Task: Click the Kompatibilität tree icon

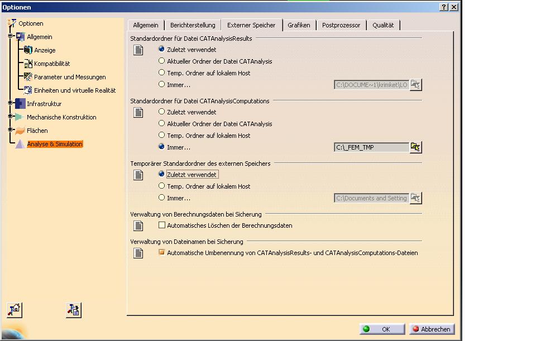Action: coord(28,63)
